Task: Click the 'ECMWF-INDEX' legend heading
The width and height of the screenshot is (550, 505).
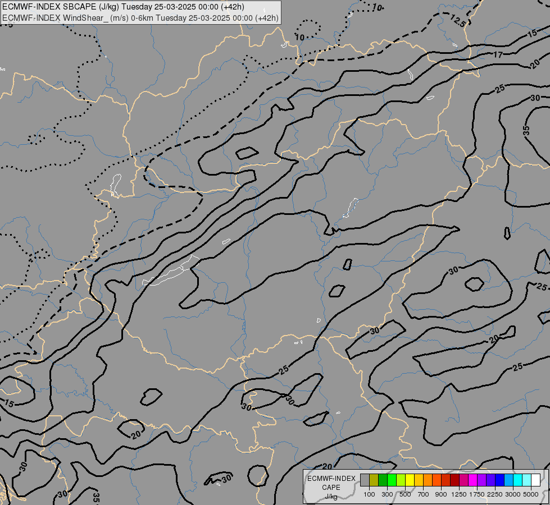Action: (331, 479)
